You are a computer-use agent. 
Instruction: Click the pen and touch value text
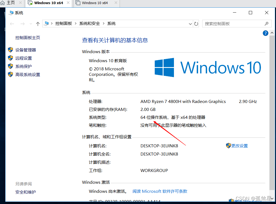click(173, 125)
